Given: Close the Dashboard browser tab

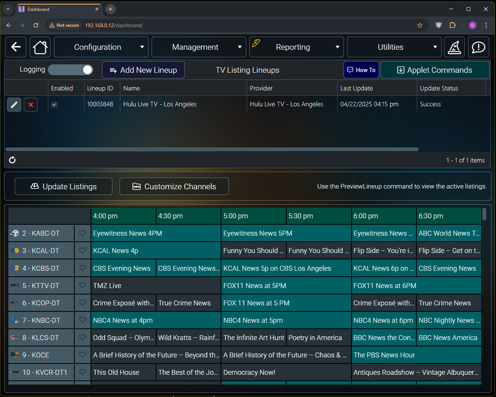Looking at the screenshot, I should (x=97, y=9).
